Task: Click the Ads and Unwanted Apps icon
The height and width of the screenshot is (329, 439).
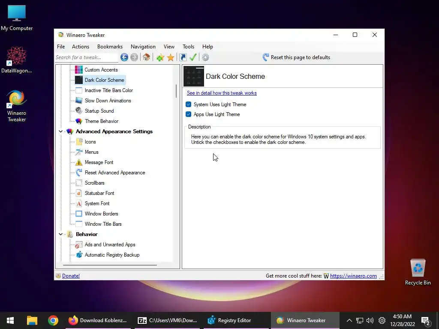Action: [79, 245]
